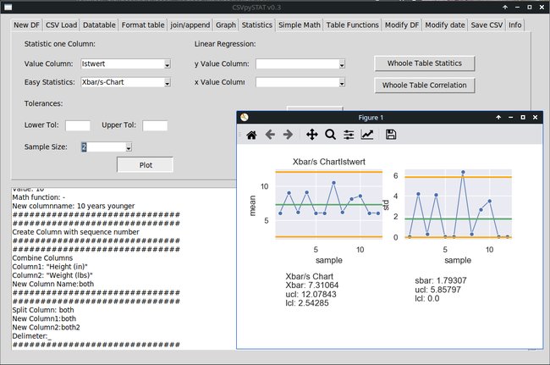This screenshot has height=365, width=550.
Task: Close the Figure 1 window
Action: point(536,117)
